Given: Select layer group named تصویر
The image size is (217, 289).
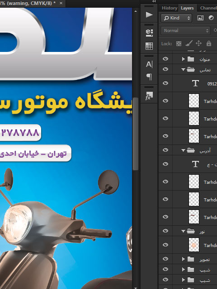Looking at the screenshot, I should pos(205,260).
